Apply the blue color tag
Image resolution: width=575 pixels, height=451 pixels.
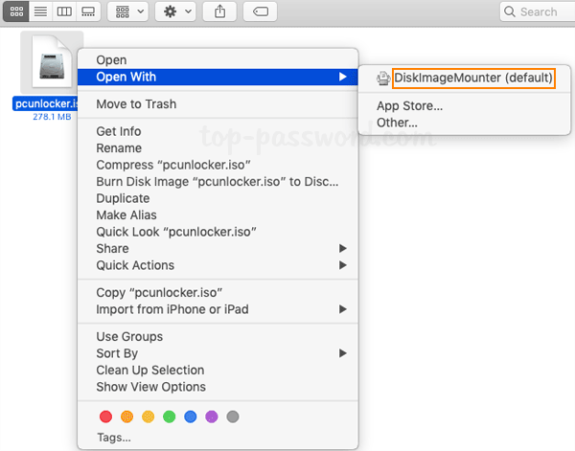tap(191, 417)
